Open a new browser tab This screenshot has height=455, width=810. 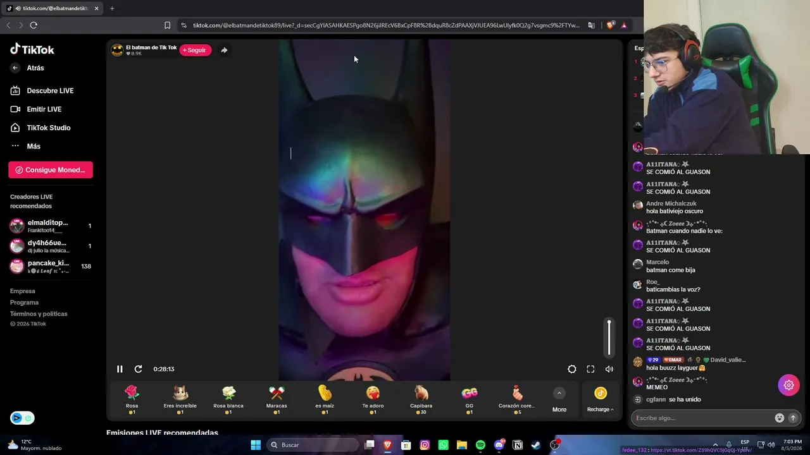(112, 8)
